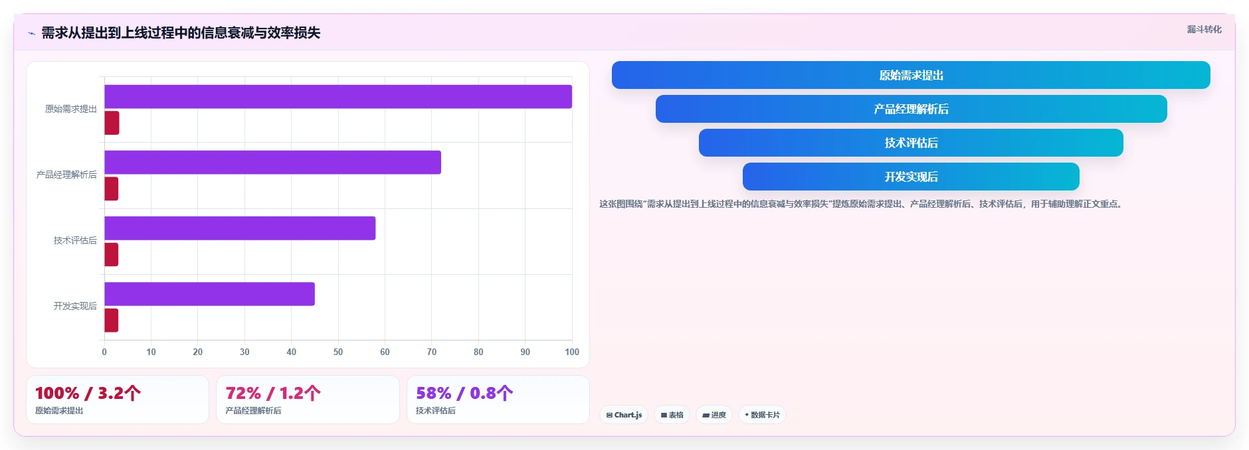Image resolution: width=1249 pixels, height=450 pixels.
Task: Select the 原始需求提出 funnel stage bar
Action: click(911, 75)
